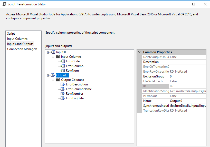Collapse the Output Columns folder
Screen dimensions: 210x147
click(x=53, y=80)
